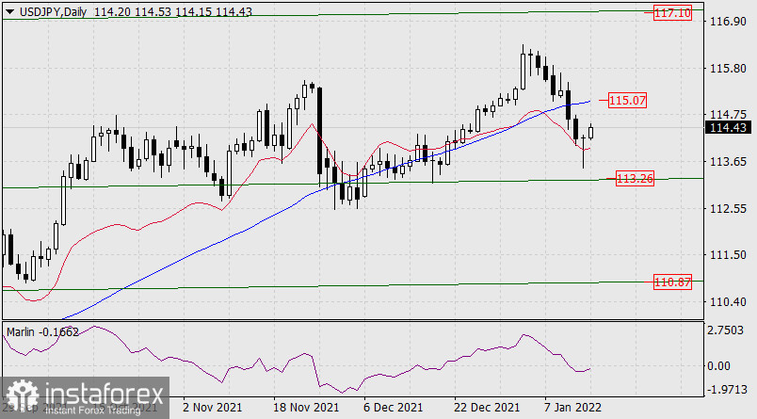Click the 2.7503 oscillator scale value

(x=726, y=330)
